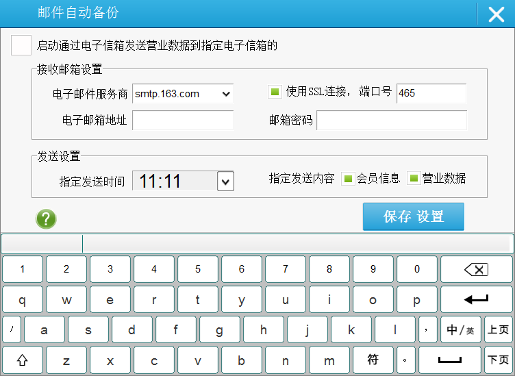Click the 电子邮箱地址 input field

pyautogui.click(x=182, y=121)
